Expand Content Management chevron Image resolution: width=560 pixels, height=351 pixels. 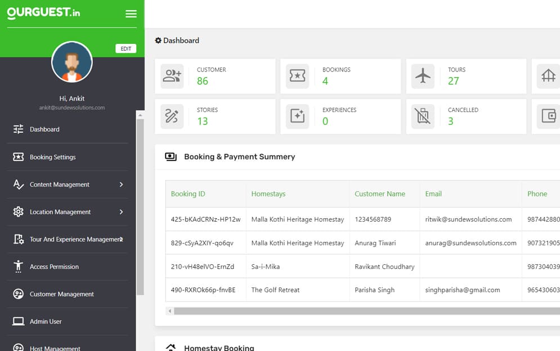[x=122, y=184]
